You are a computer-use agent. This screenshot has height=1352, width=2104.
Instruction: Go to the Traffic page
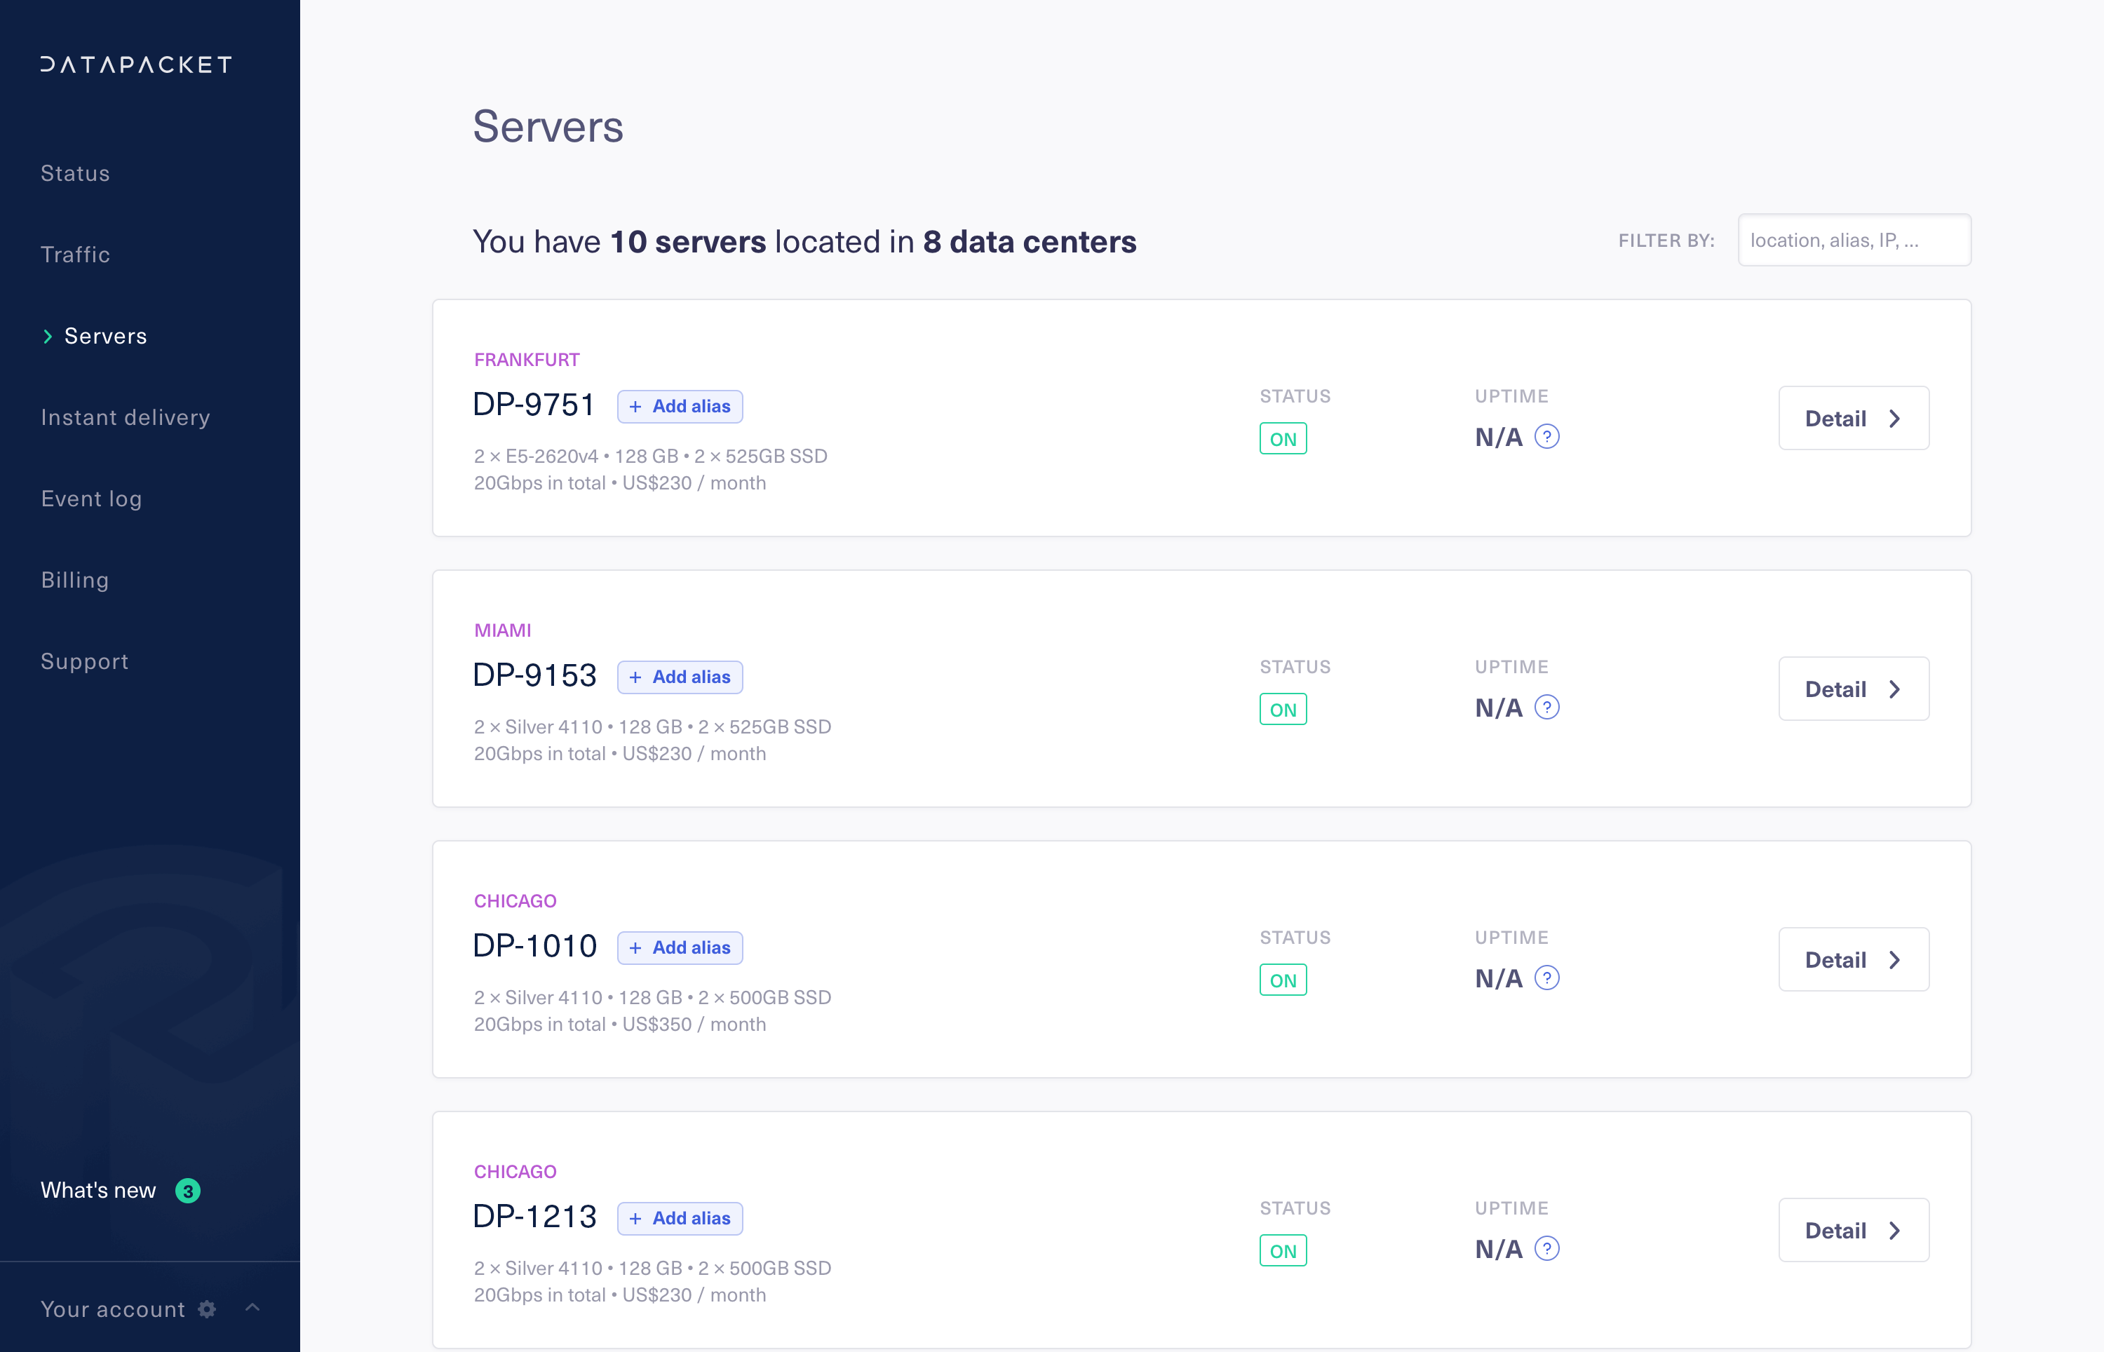(76, 255)
